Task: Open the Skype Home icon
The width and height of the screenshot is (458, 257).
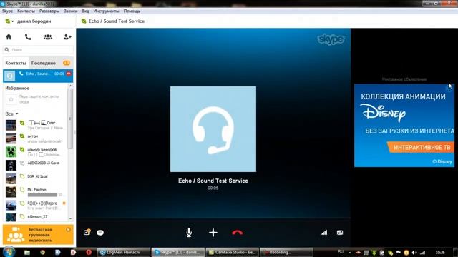Action: coord(9,36)
